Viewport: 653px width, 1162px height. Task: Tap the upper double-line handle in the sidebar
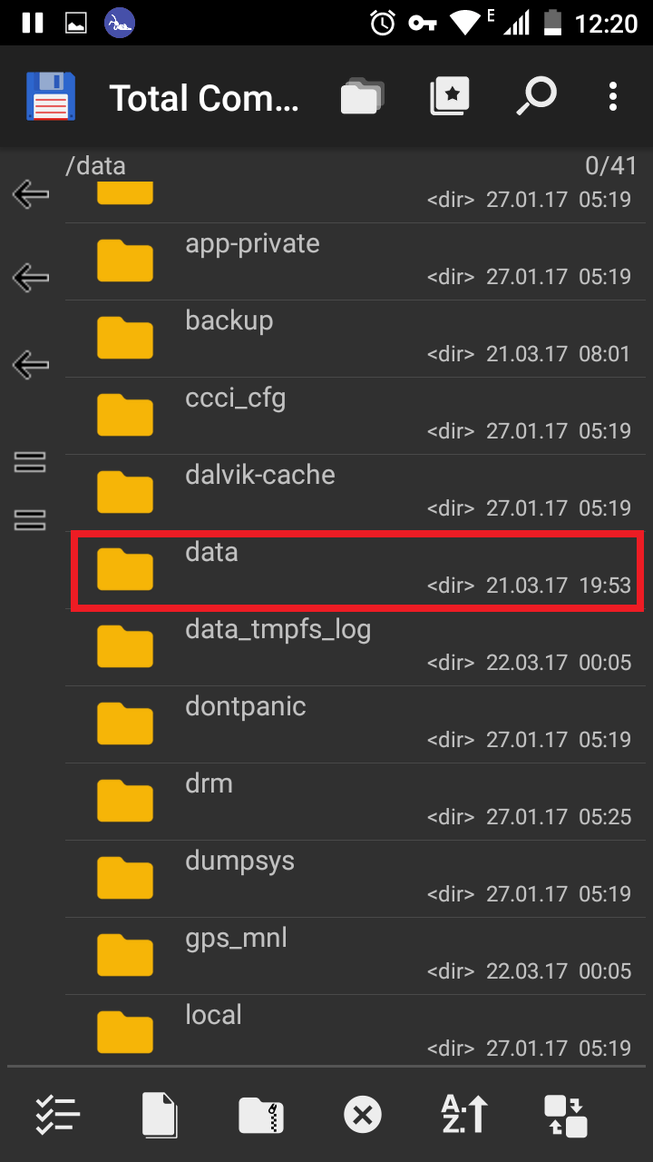(x=31, y=462)
